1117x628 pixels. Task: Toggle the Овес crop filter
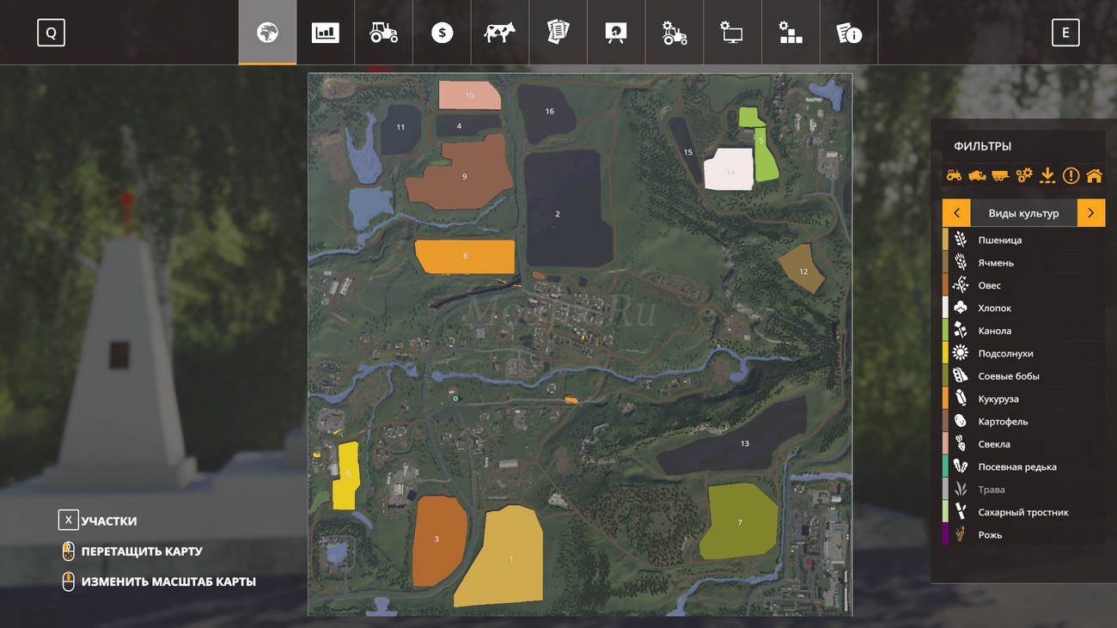(x=1023, y=285)
